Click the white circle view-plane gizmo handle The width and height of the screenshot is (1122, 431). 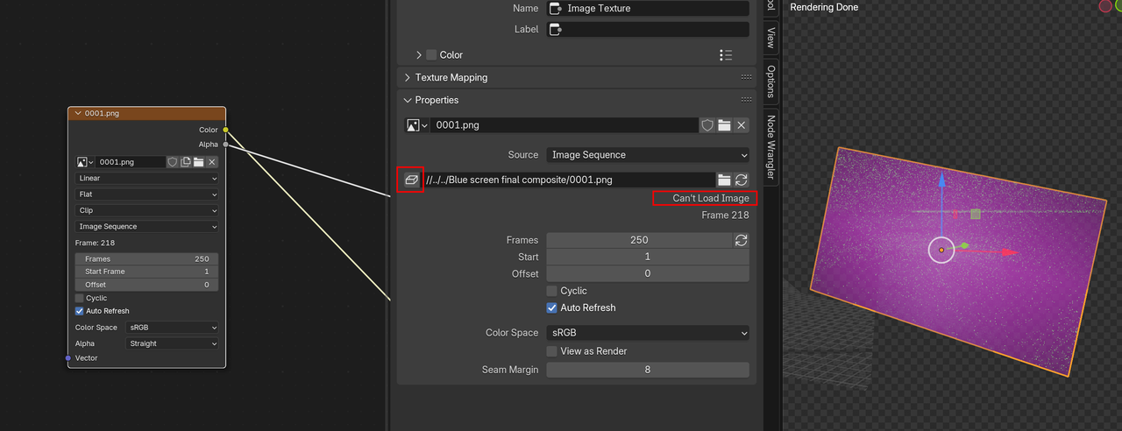(941, 250)
